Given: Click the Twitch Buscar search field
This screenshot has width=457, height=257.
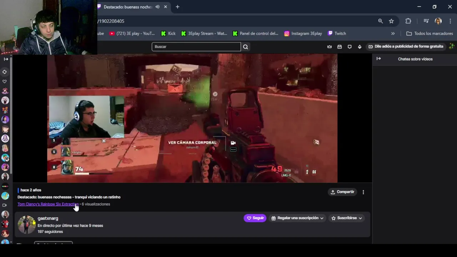Looking at the screenshot, I should [x=196, y=47].
